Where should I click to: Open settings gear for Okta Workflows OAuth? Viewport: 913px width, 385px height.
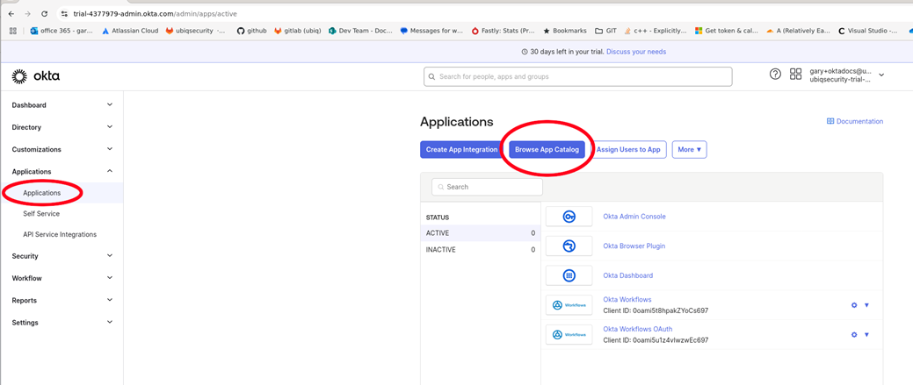click(x=854, y=334)
